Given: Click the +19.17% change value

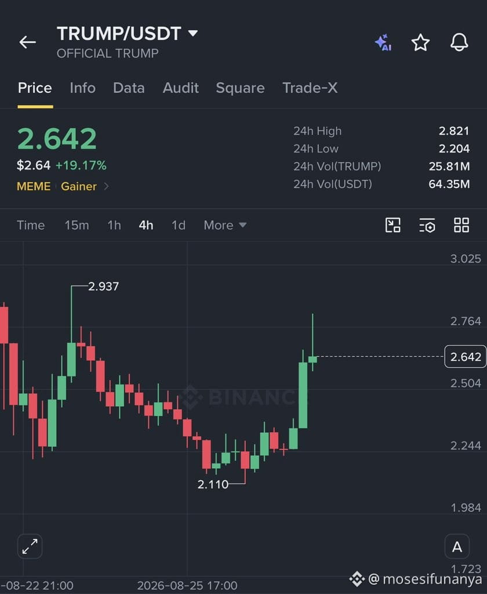Looking at the screenshot, I should click(81, 165).
